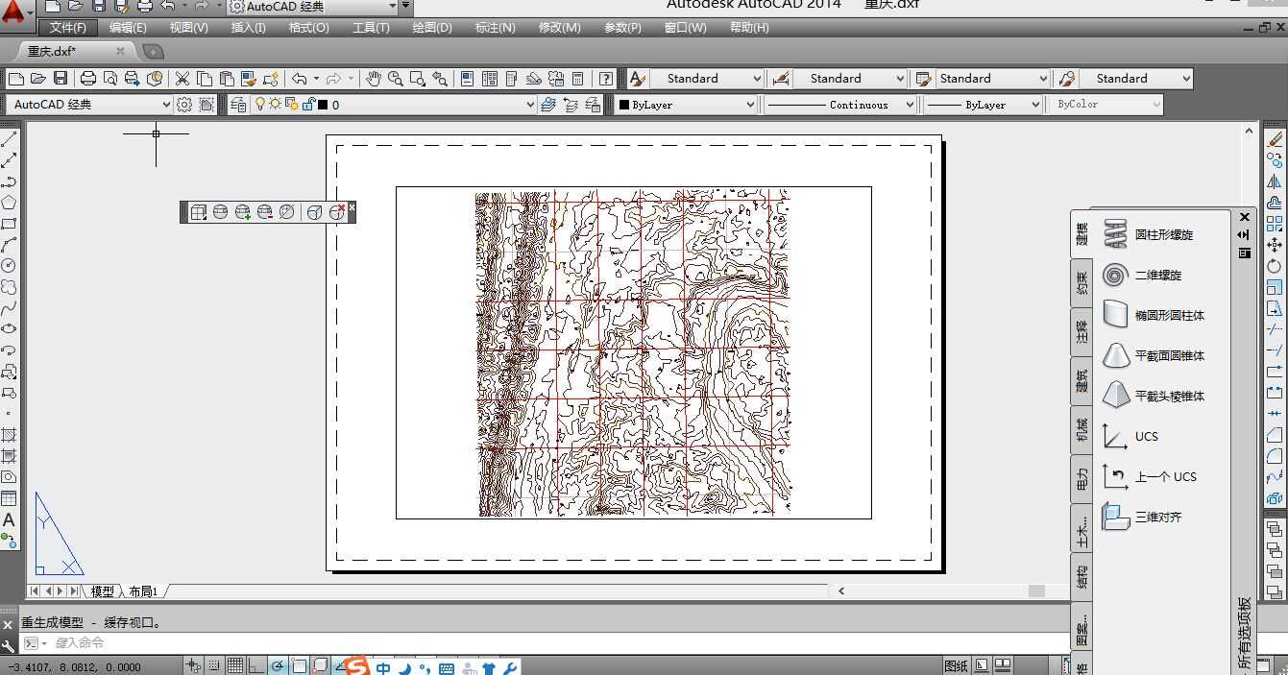The image size is (1288, 675).
Task: Switch to the 布局1 layout tab
Action: (x=143, y=591)
